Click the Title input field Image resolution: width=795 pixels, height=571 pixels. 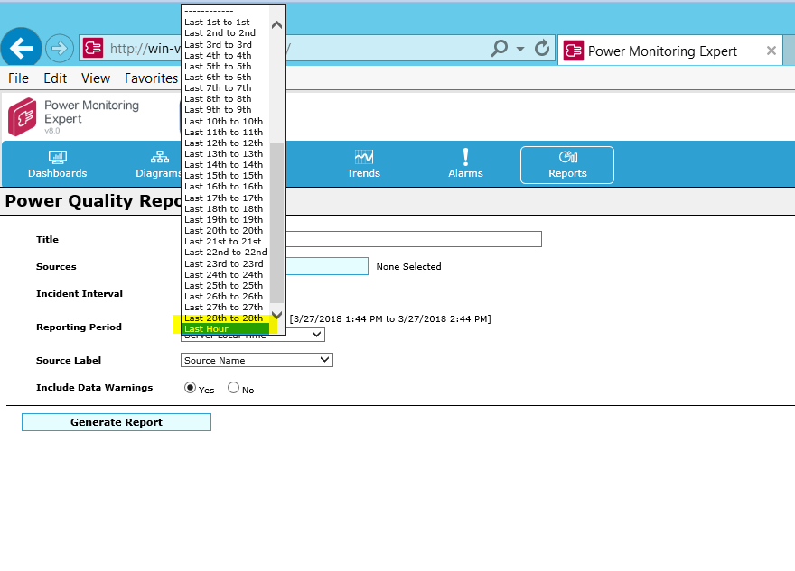pyautogui.click(x=414, y=239)
